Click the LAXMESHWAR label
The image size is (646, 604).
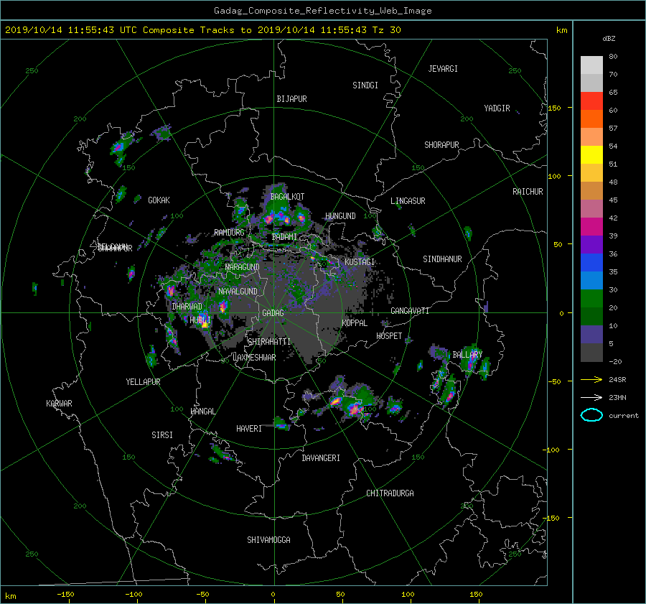point(254,358)
